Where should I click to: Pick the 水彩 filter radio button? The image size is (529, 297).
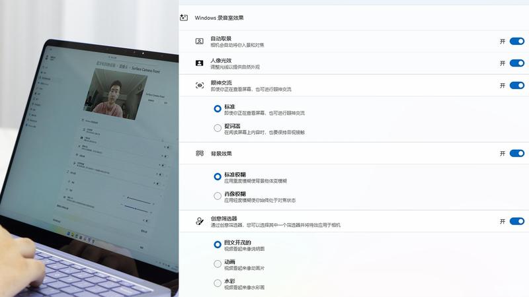pos(218,283)
